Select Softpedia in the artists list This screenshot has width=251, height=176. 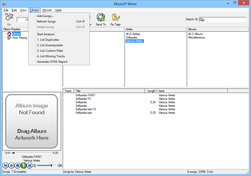coord(131,37)
